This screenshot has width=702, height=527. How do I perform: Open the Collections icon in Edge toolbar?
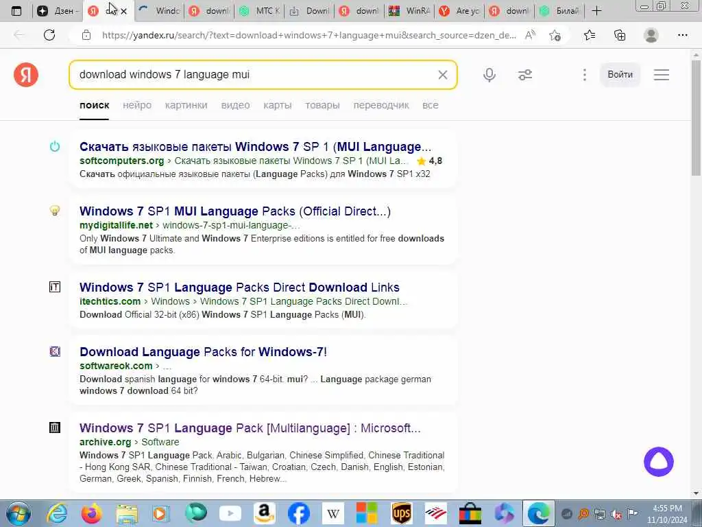click(620, 36)
